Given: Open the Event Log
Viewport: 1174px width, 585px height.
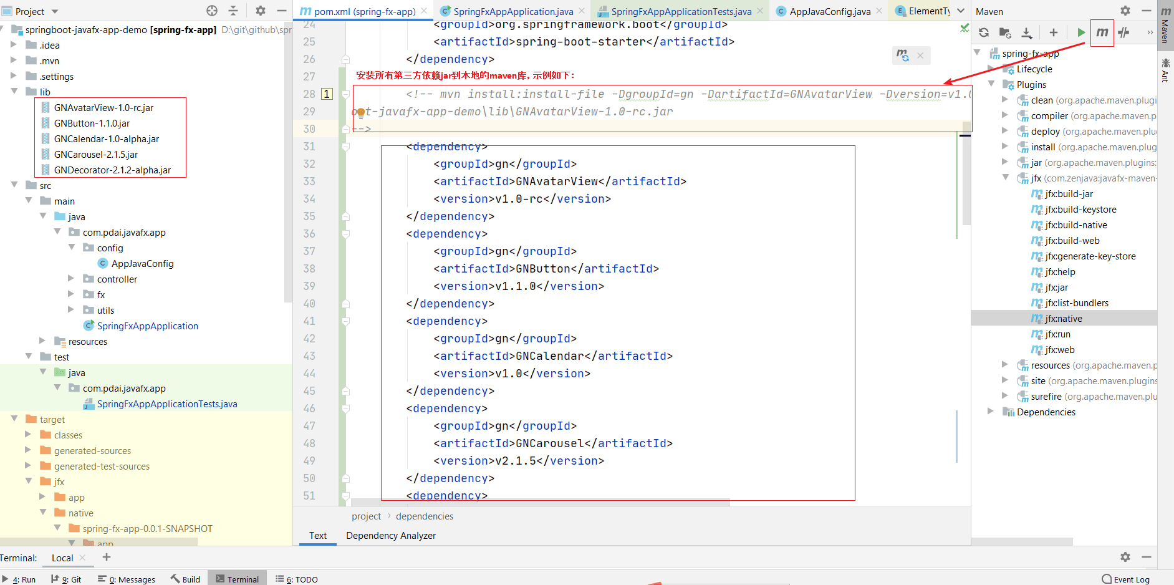Looking at the screenshot, I should tap(1125, 579).
